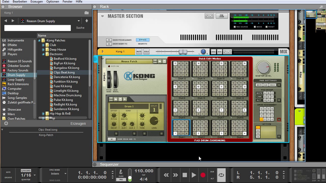Toggle the Q RECORD button

click(x=26, y=171)
